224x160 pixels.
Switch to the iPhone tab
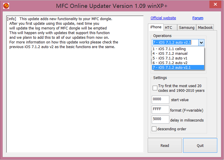(156, 27)
